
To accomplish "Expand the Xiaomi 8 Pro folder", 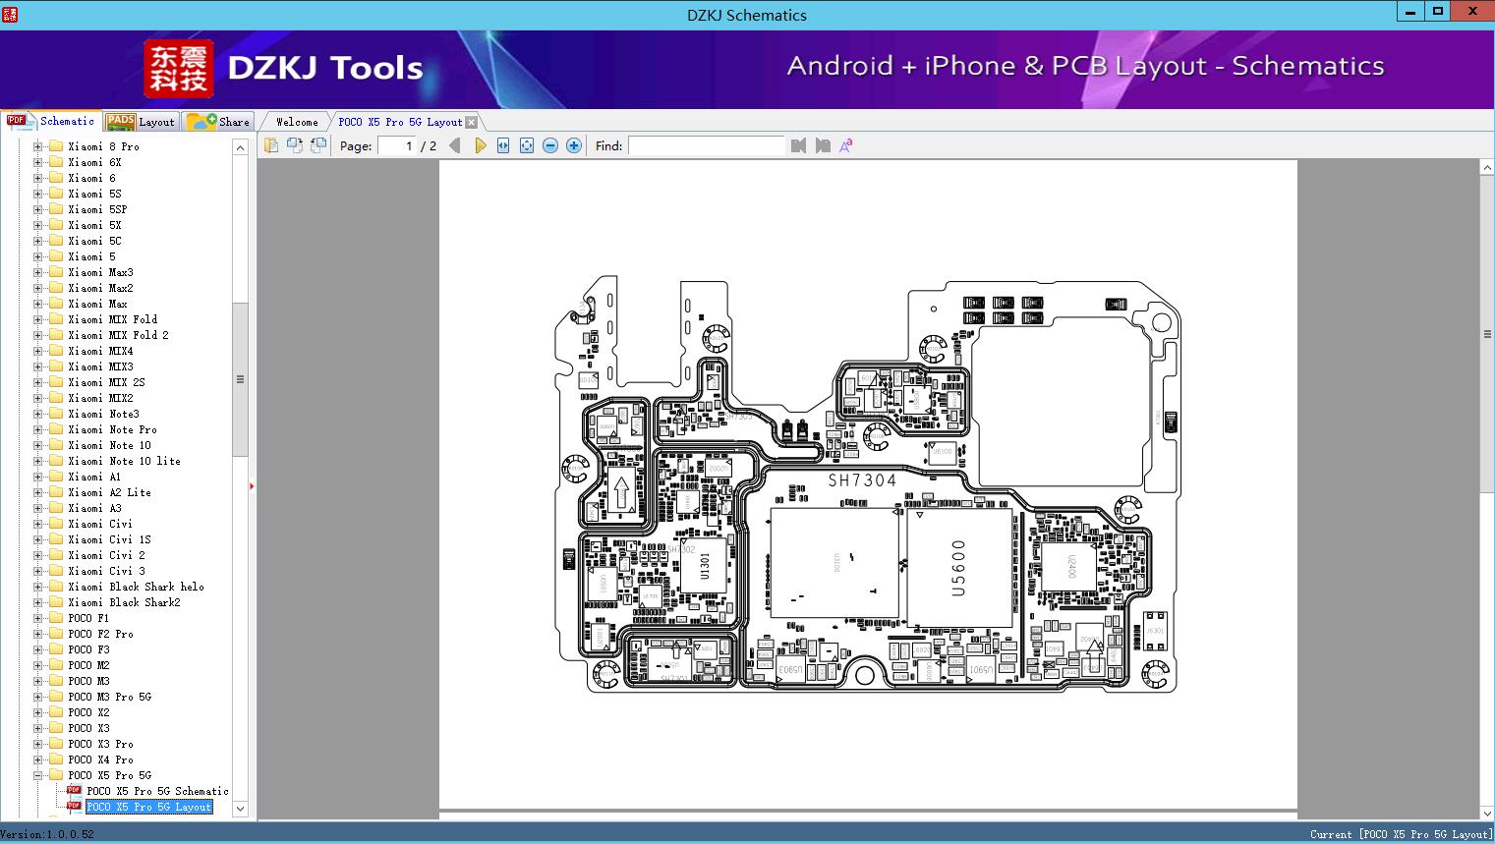I will pyautogui.click(x=38, y=146).
